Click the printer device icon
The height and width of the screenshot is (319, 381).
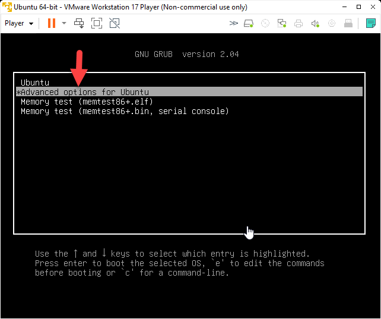point(299,23)
